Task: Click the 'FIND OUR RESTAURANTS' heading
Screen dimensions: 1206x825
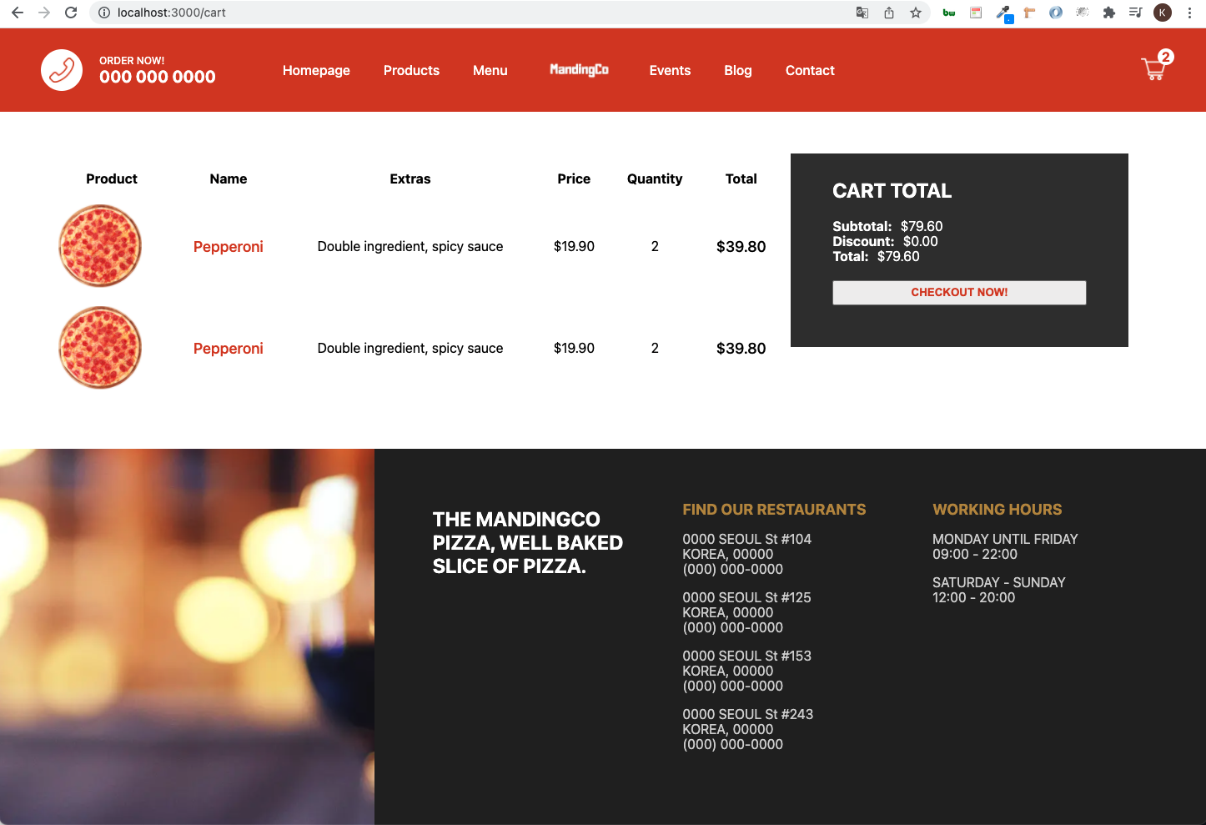Action: click(x=774, y=509)
